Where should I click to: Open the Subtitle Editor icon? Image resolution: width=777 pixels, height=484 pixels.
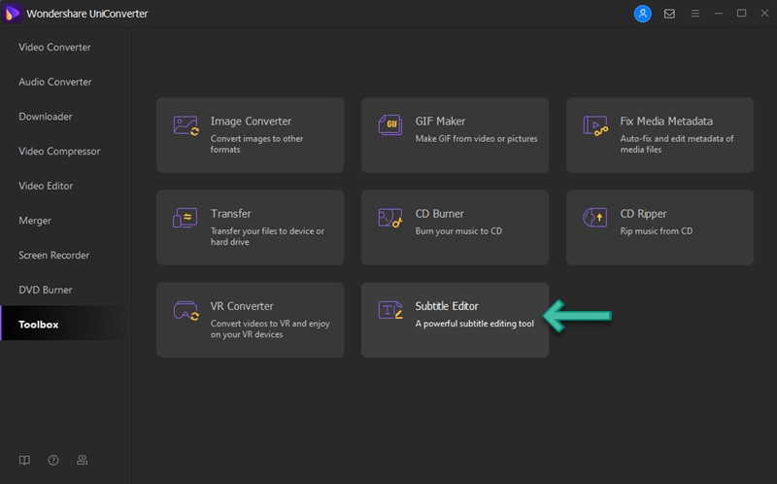click(390, 310)
